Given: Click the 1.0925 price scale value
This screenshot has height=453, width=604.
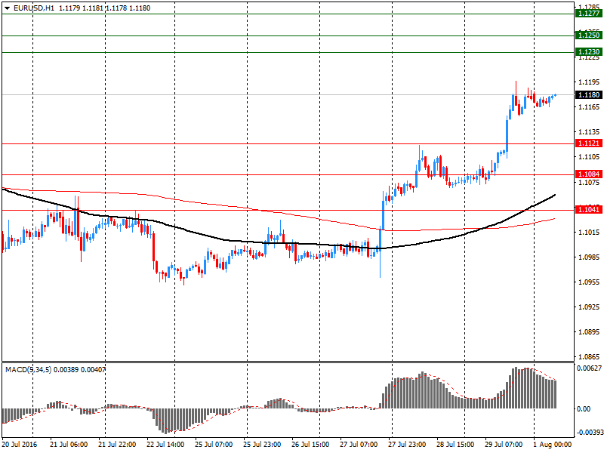Looking at the screenshot, I should [x=589, y=307].
